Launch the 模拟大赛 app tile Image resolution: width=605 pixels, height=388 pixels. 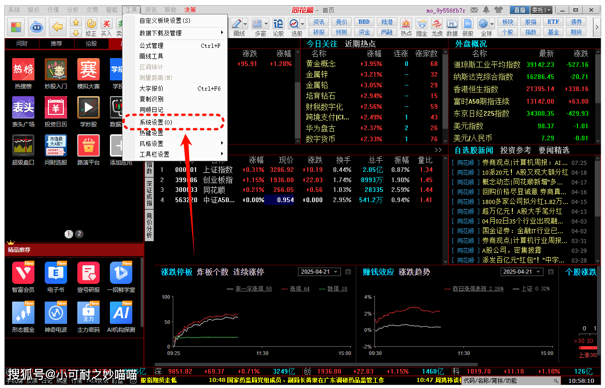pos(88,70)
